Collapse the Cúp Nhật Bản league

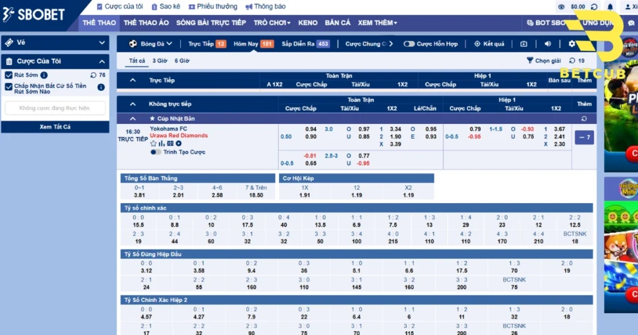pos(133,119)
